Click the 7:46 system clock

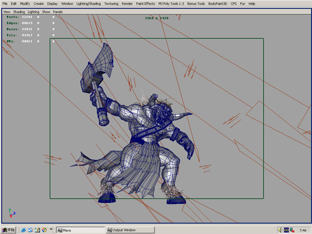[303, 230]
